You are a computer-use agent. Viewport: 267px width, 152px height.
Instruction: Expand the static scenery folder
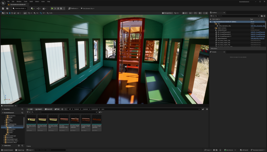point(215,28)
